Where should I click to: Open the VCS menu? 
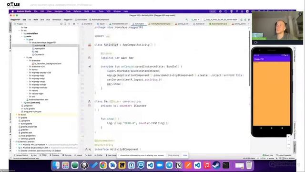(x=109, y=11)
